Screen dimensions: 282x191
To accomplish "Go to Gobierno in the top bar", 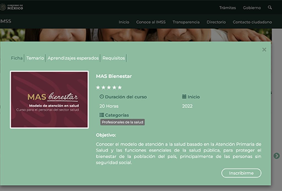I will [x=252, y=8].
